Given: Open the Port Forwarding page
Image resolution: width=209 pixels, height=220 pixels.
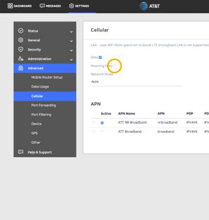Looking at the screenshot, I should 43,105.
